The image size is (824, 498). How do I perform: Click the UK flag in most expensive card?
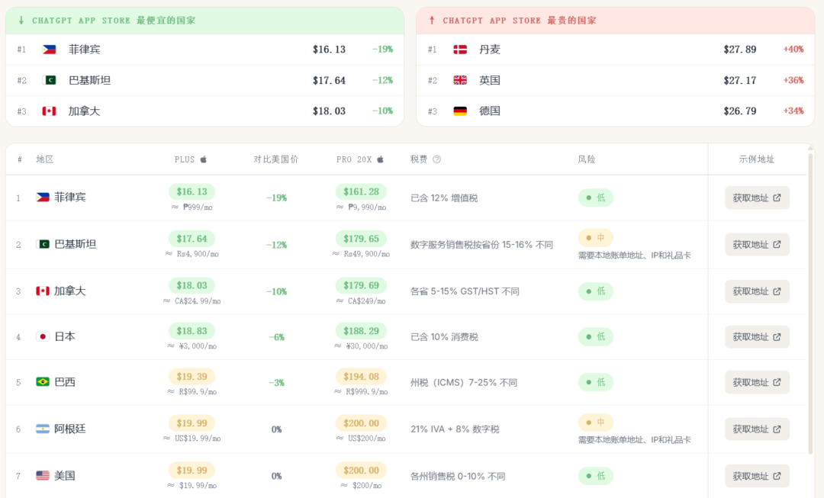(x=460, y=80)
